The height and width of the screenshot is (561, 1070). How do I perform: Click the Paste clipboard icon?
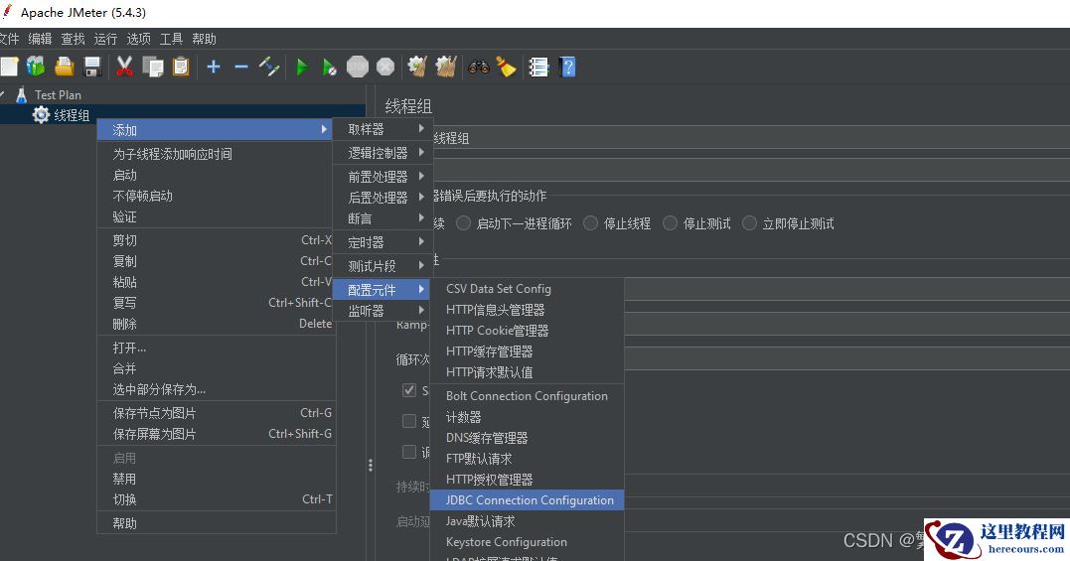coord(181,67)
